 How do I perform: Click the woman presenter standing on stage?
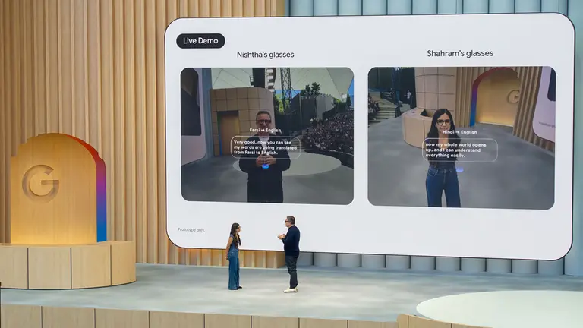click(234, 260)
